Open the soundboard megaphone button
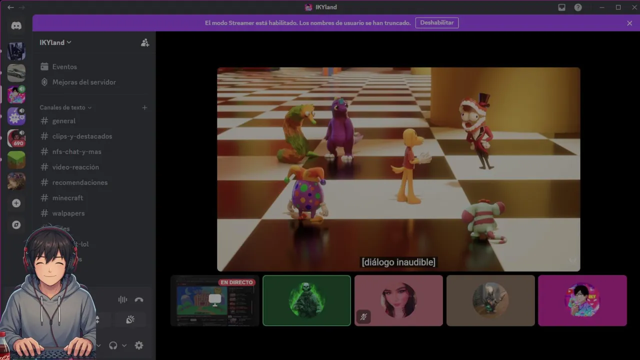The width and height of the screenshot is (640, 360). pos(130,319)
